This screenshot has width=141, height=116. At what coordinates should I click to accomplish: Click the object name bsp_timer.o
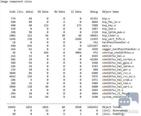tap(110, 36)
